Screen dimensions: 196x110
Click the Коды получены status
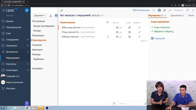coord(162,27)
